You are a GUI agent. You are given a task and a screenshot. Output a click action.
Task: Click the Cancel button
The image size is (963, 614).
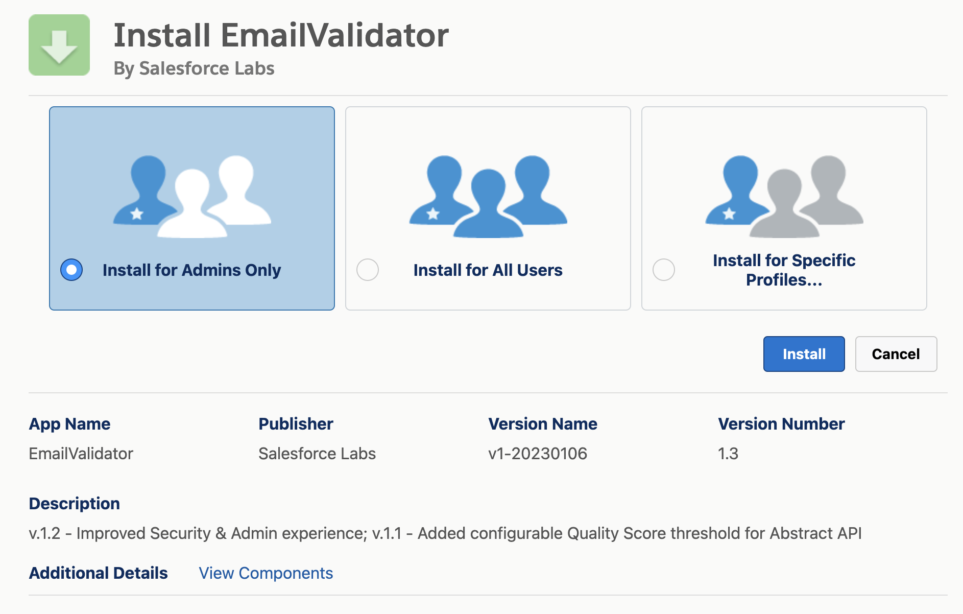tap(896, 354)
